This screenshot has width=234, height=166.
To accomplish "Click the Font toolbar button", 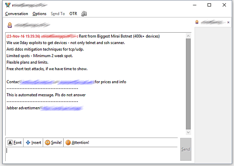I will 15,143.
